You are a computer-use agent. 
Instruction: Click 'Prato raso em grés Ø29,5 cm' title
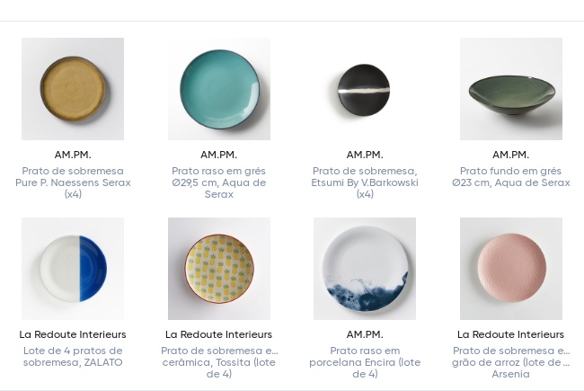click(218, 182)
